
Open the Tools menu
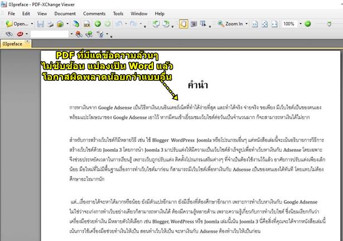point(118,13)
